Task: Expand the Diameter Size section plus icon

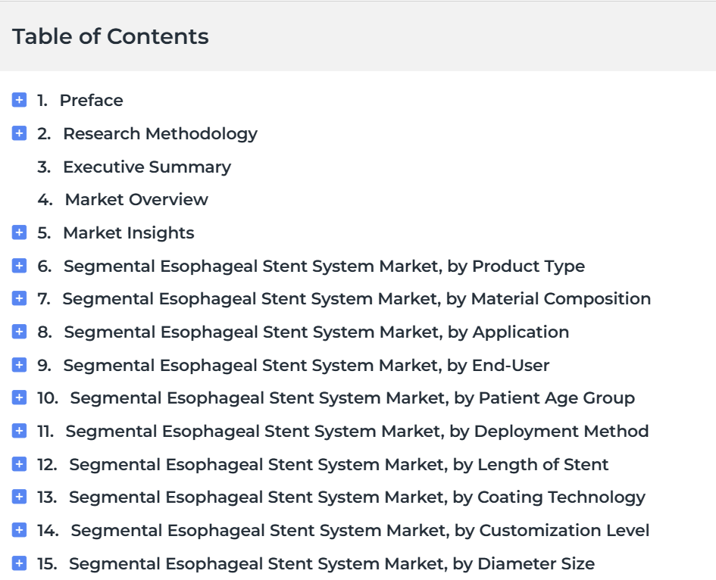Action: pos(19,563)
